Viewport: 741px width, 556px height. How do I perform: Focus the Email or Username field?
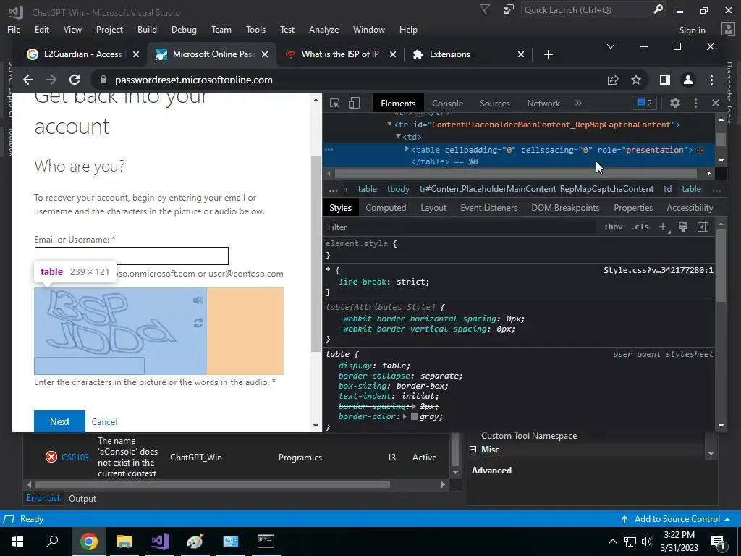pyautogui.click(x=132, y=256)
